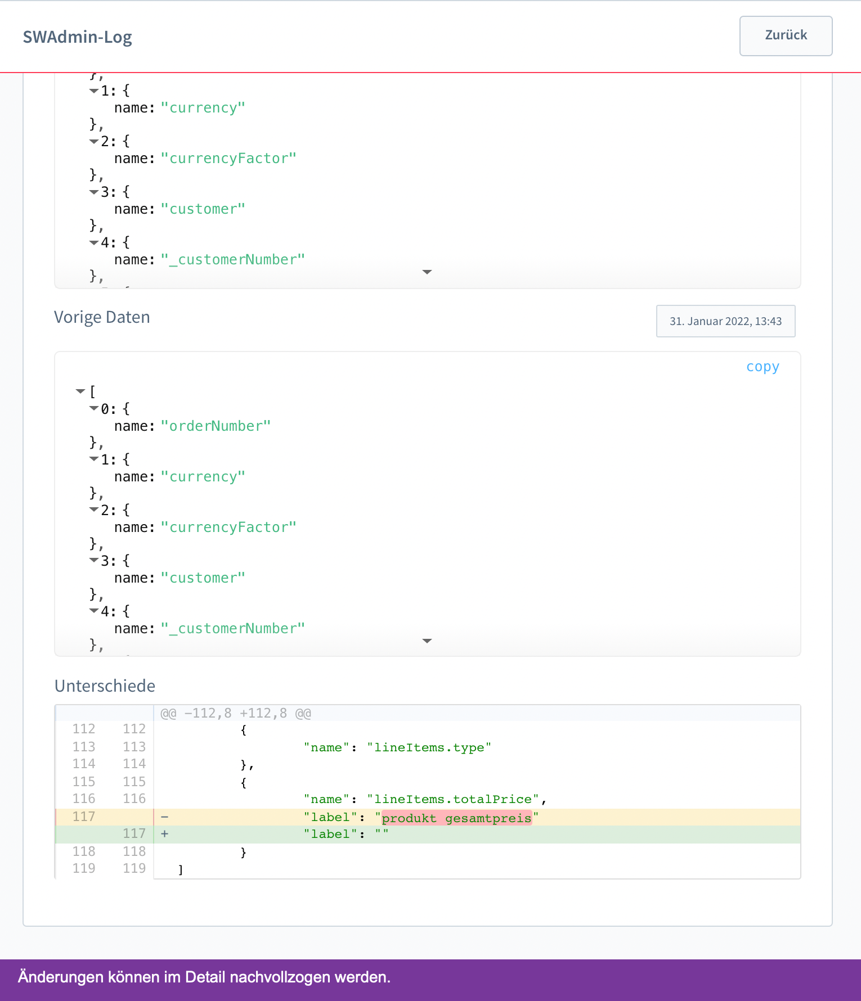
Task: Click "currencyFactor" value in upper JSON panel
Action: point(228,158)
